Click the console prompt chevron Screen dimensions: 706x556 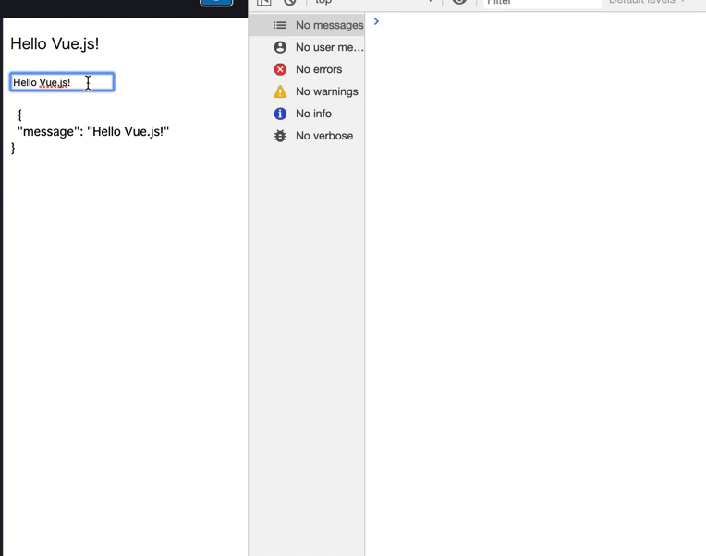click(x=376, y=21)
